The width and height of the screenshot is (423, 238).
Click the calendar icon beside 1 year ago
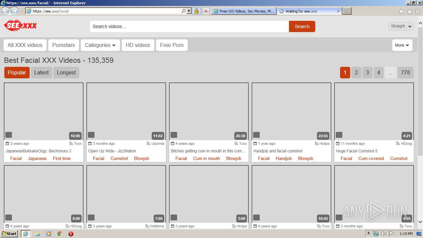(x=255, y=143)
